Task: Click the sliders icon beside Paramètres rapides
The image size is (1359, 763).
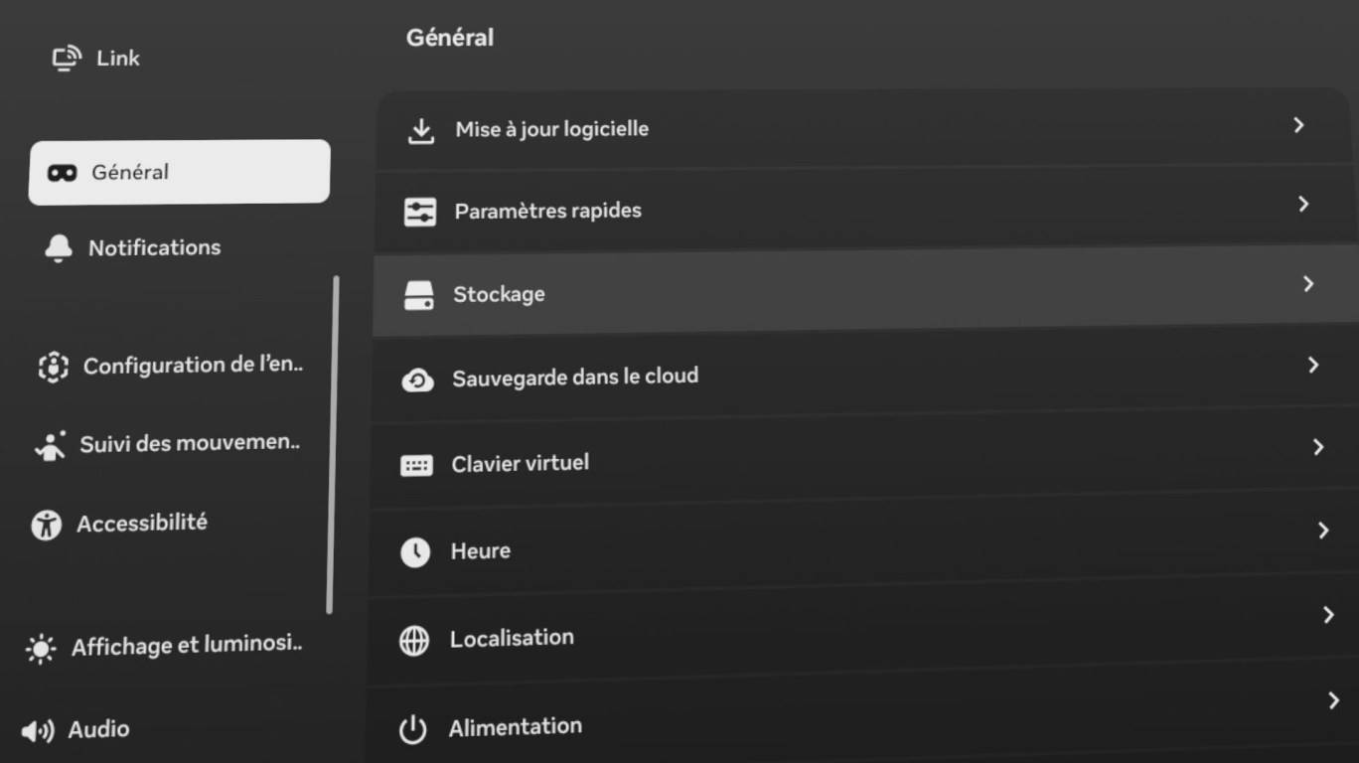Action: point(420,212)
